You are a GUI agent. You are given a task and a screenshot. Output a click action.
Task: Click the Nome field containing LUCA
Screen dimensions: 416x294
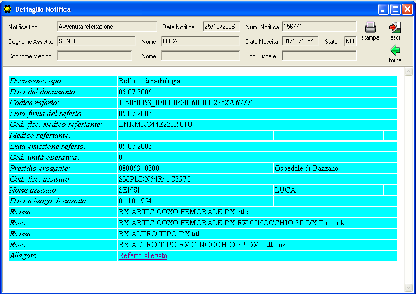click(200, 41)
